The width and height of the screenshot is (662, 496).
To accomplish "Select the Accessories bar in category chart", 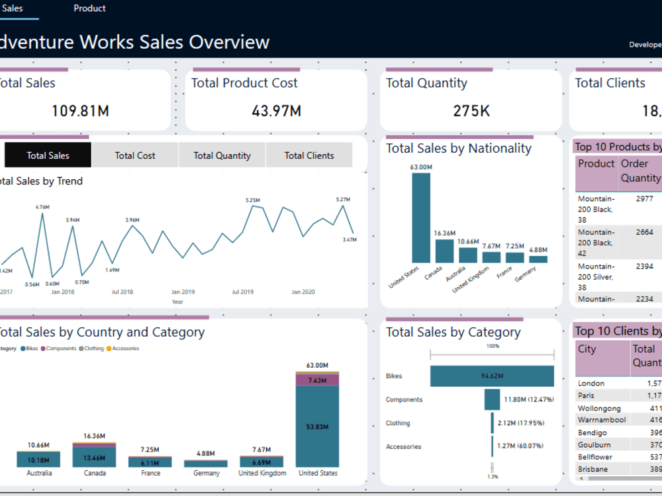I will point(493,446).
